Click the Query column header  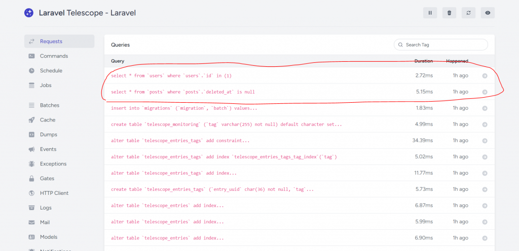(118, 61)
